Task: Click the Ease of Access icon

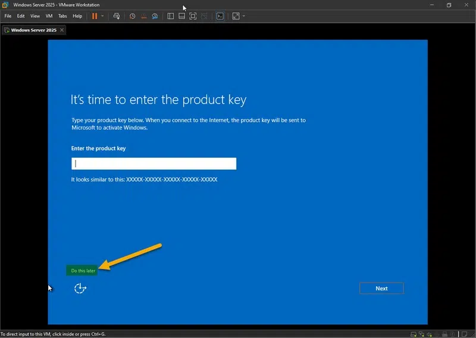Action: (80, 288)
